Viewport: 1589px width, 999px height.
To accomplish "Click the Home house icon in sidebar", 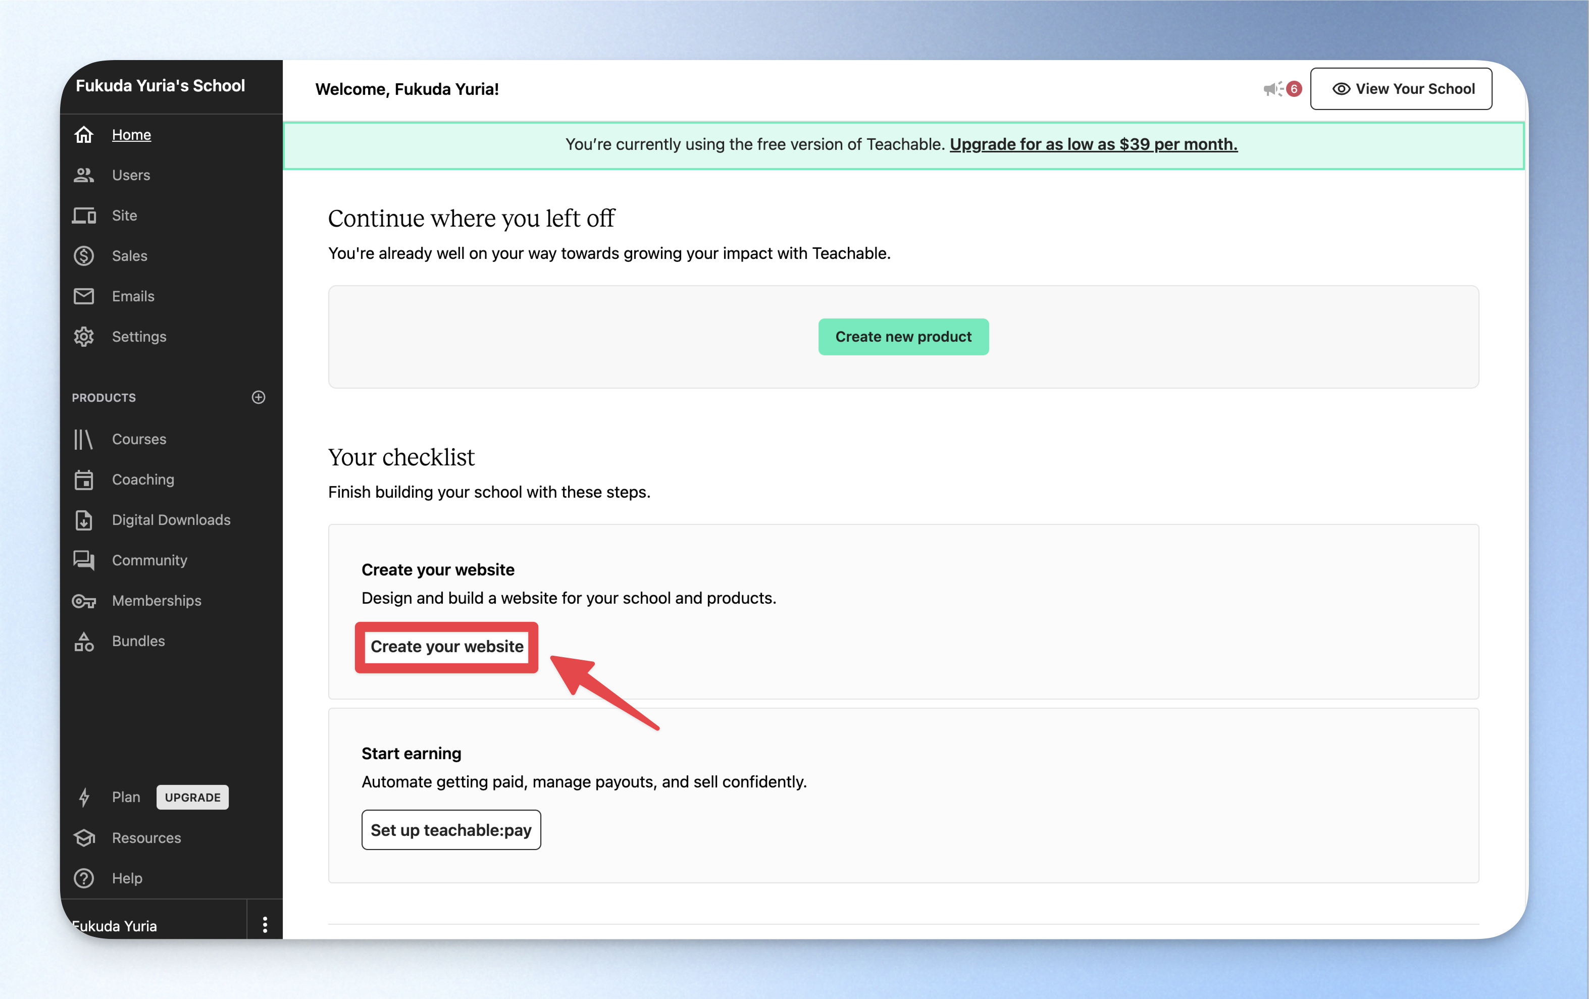I will 84,135.
